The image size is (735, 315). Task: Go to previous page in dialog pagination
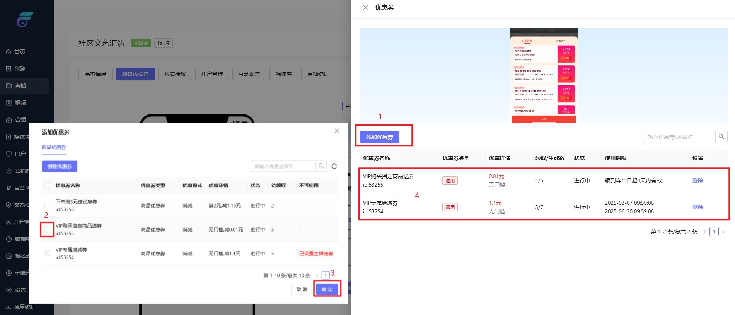[317, 276]
